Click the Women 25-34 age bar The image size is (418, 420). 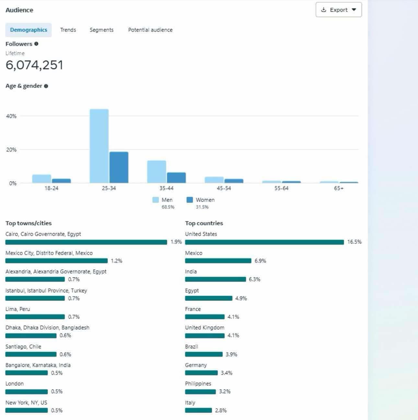(x=119, y=168)
